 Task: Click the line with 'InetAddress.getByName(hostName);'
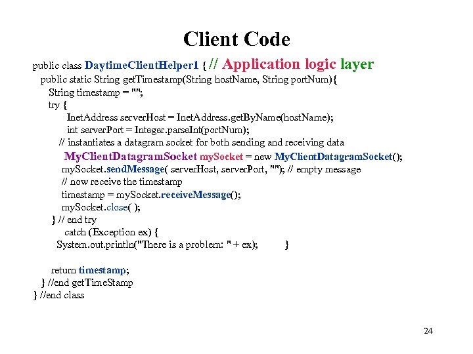[200, 117]
